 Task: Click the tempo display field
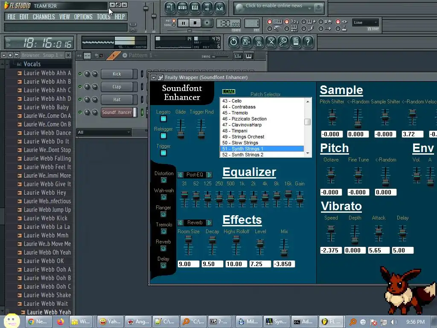click(x=228, y=23)
